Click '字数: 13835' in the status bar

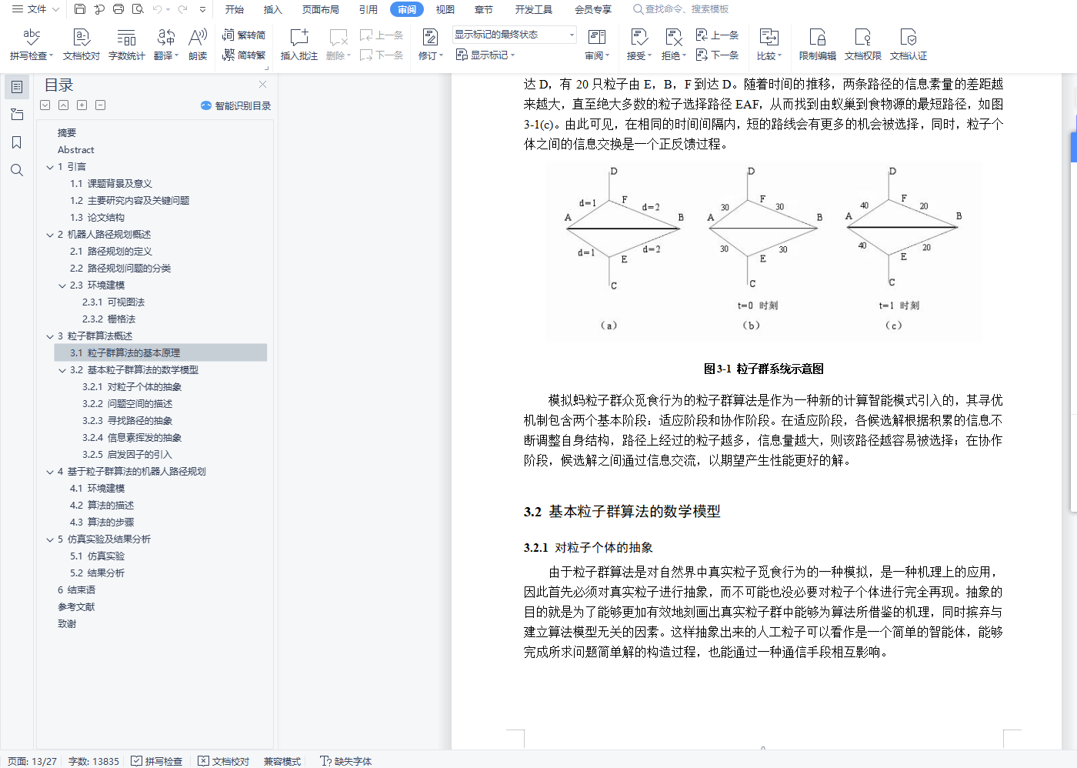[94, 761]
